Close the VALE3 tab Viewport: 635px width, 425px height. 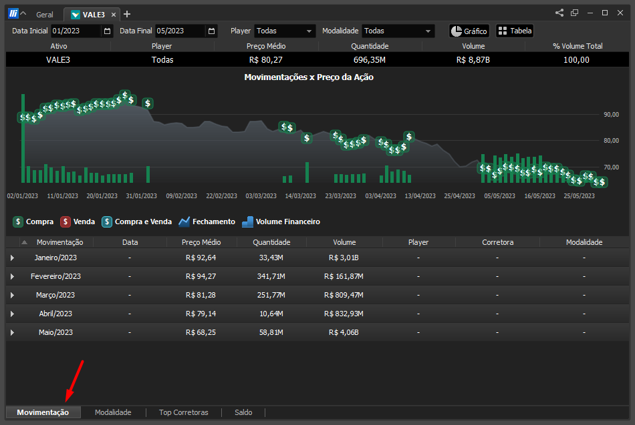[114, 15]
